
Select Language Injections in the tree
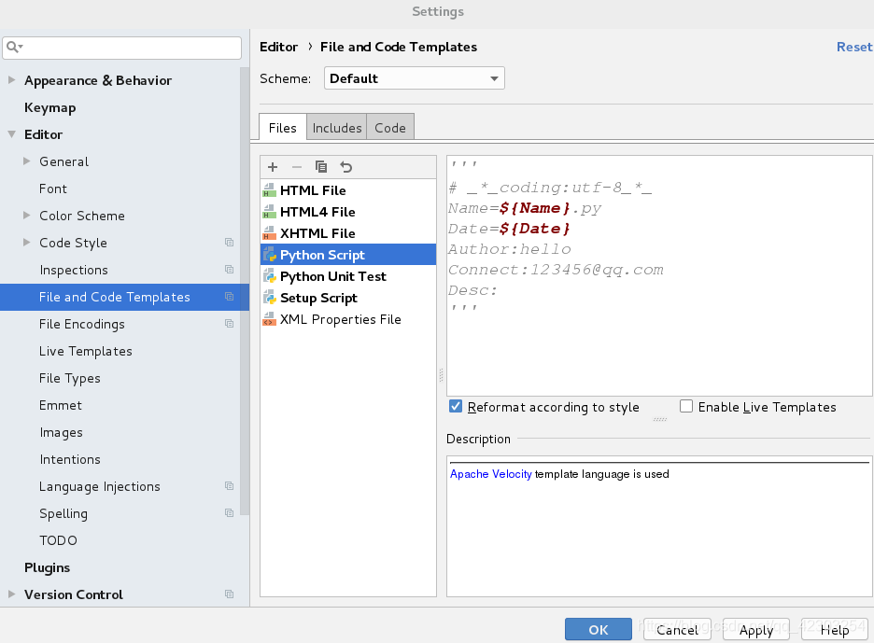point(99,486)
